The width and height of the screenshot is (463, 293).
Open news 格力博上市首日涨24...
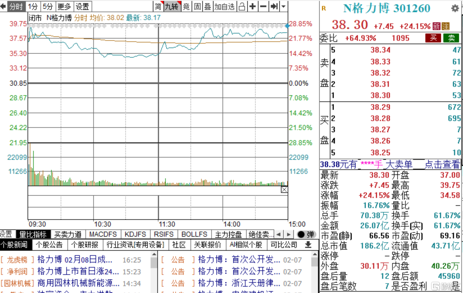pyautogui.click(x=78, y=271)
